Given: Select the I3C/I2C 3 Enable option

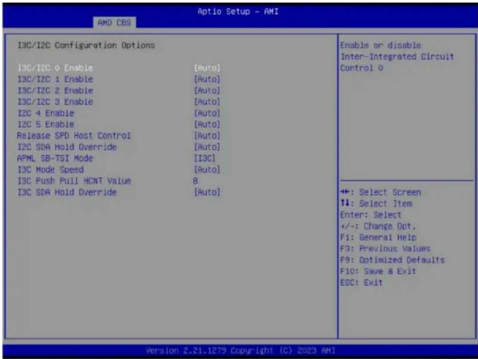Looking at the screenshot, I should (x=55, y=102).
